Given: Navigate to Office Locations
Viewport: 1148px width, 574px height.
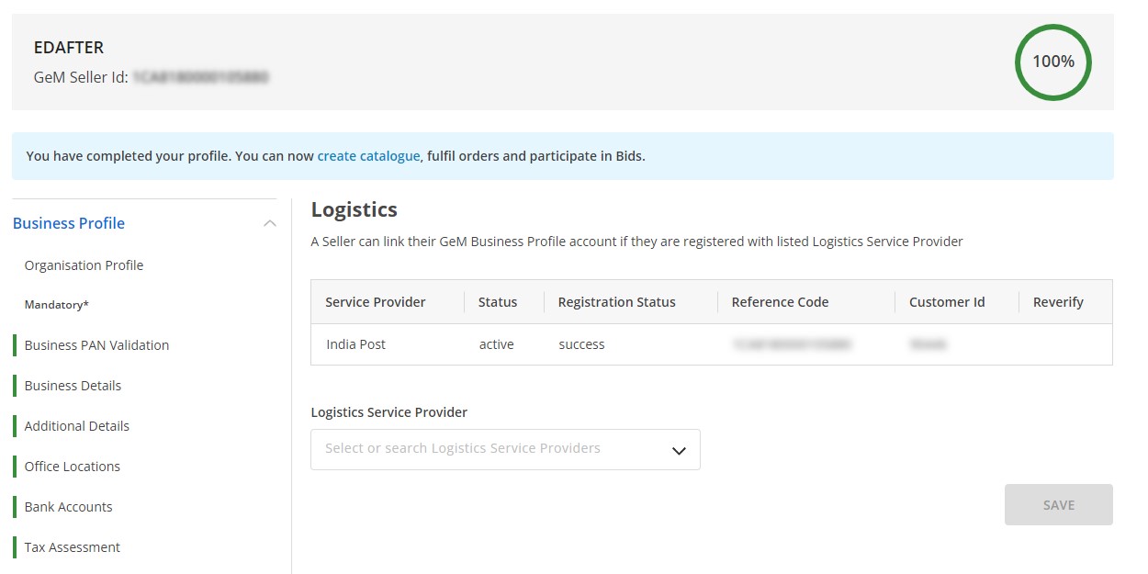Looking at the screenshot, I should click(x=72, y=467).
